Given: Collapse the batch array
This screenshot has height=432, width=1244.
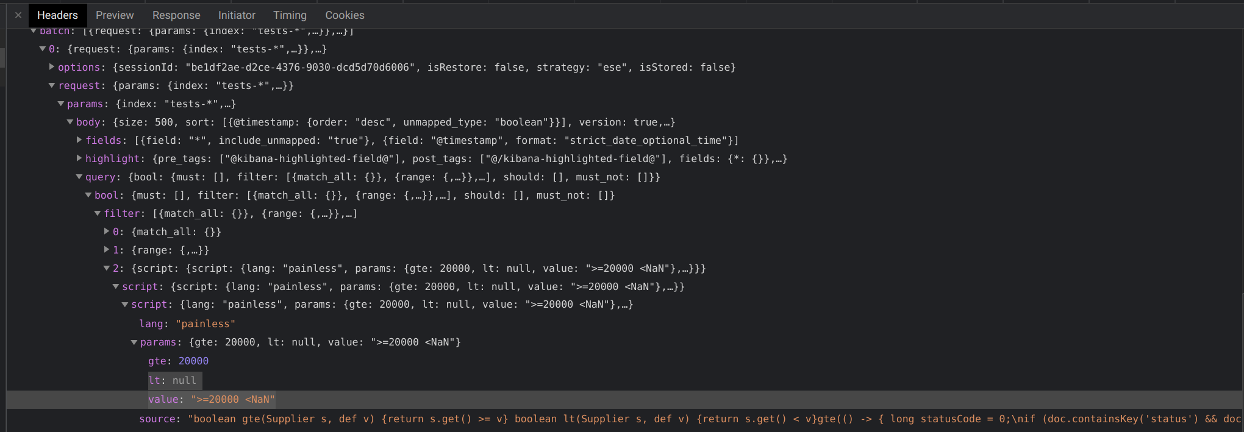Looking at the screenshot, I should [34, 30].
